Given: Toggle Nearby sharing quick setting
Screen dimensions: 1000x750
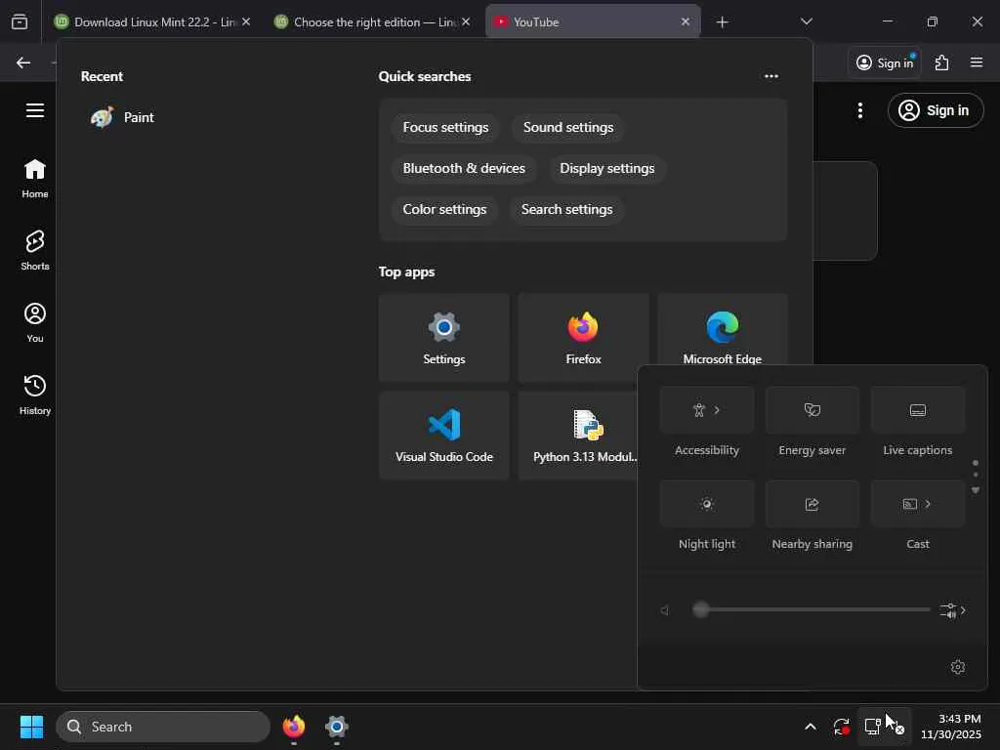Looking at the screenshot, I should point(812,504).
